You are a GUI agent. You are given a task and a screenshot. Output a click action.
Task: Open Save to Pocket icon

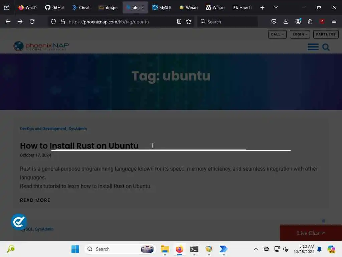[274, 21]
